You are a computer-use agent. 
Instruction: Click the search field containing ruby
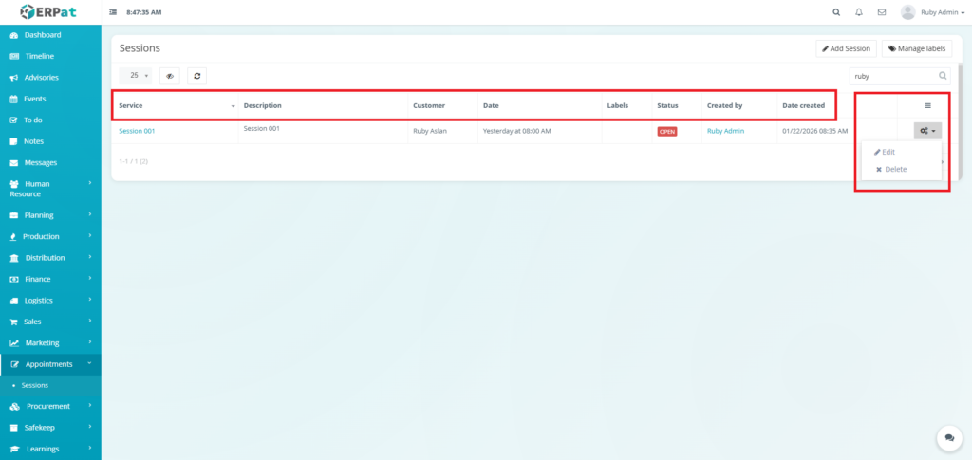[x=892, y=75]
